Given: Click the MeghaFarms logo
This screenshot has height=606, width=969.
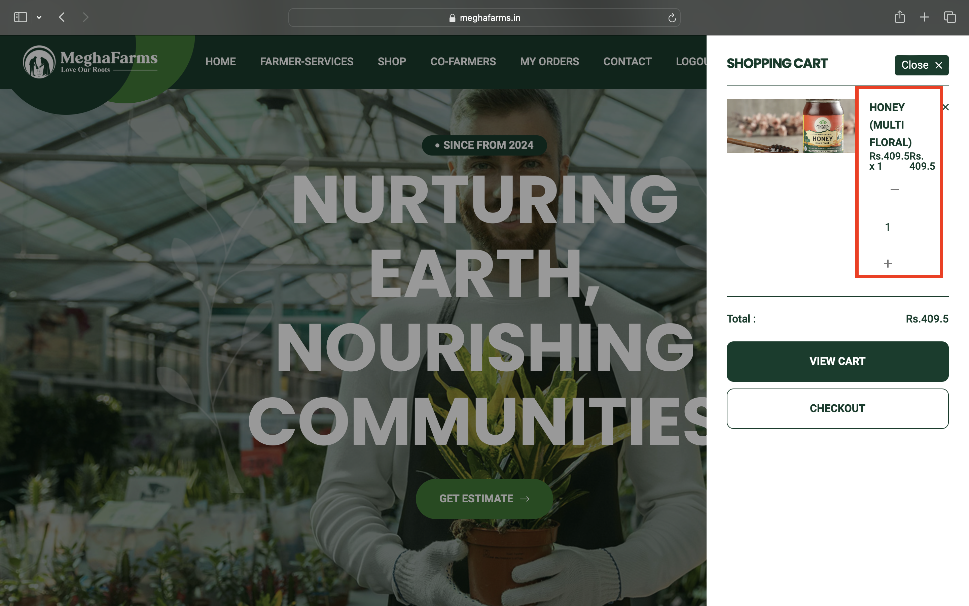Looking at the screenshot, I should [90, 61].
